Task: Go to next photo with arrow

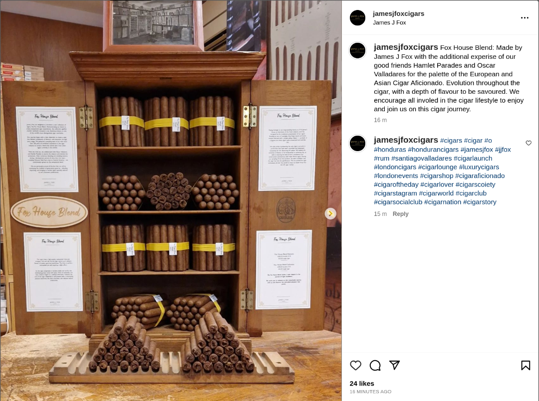Action: click(x=330, y=214)
